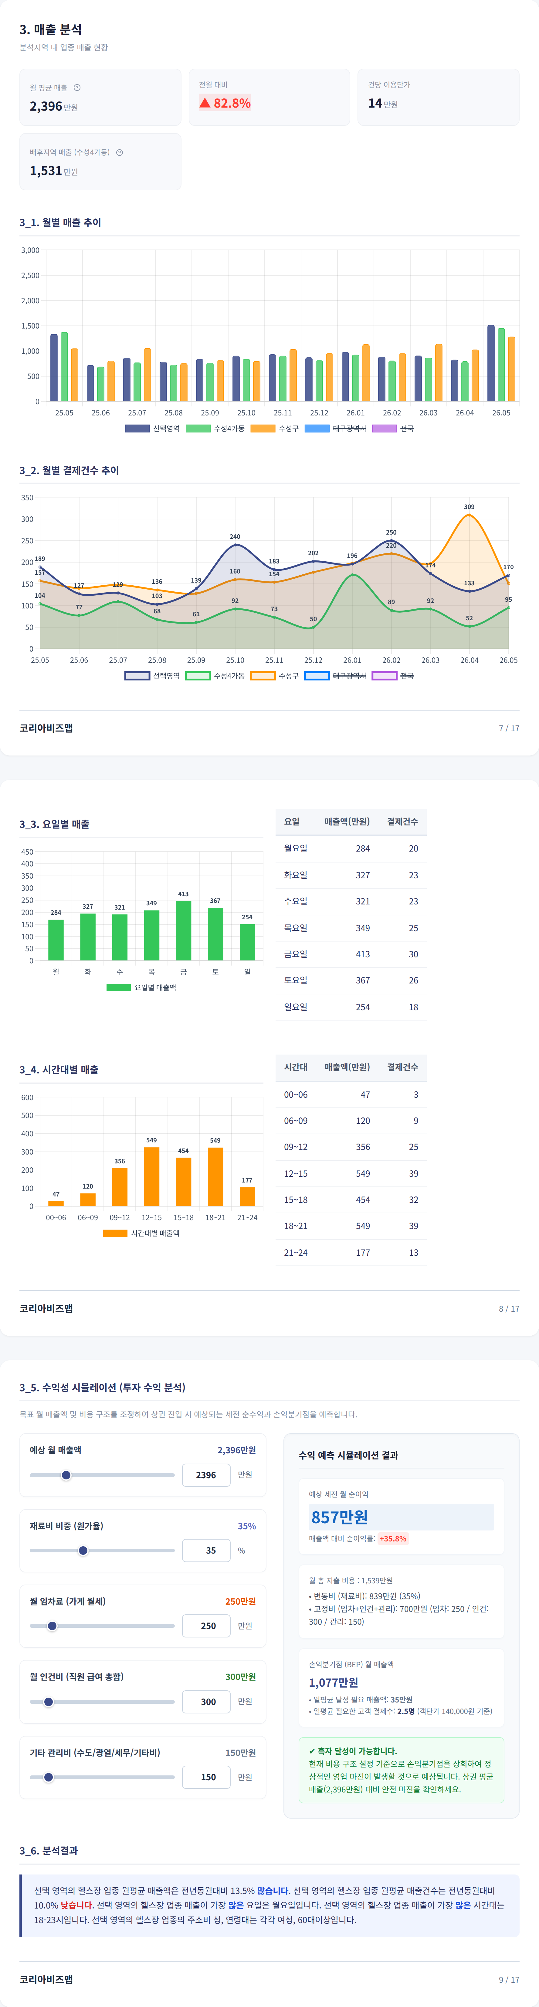Show 대구광역시 series in 월별 매출 추이 chart
This screenshot has width=539, height=2007.
coord(335,429)
